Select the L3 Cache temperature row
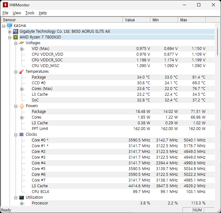 coord(123,94)
